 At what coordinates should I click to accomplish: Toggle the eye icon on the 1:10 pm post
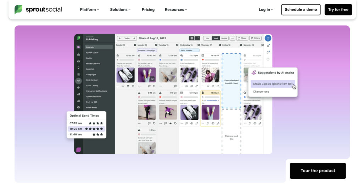(x=171, y=123)
